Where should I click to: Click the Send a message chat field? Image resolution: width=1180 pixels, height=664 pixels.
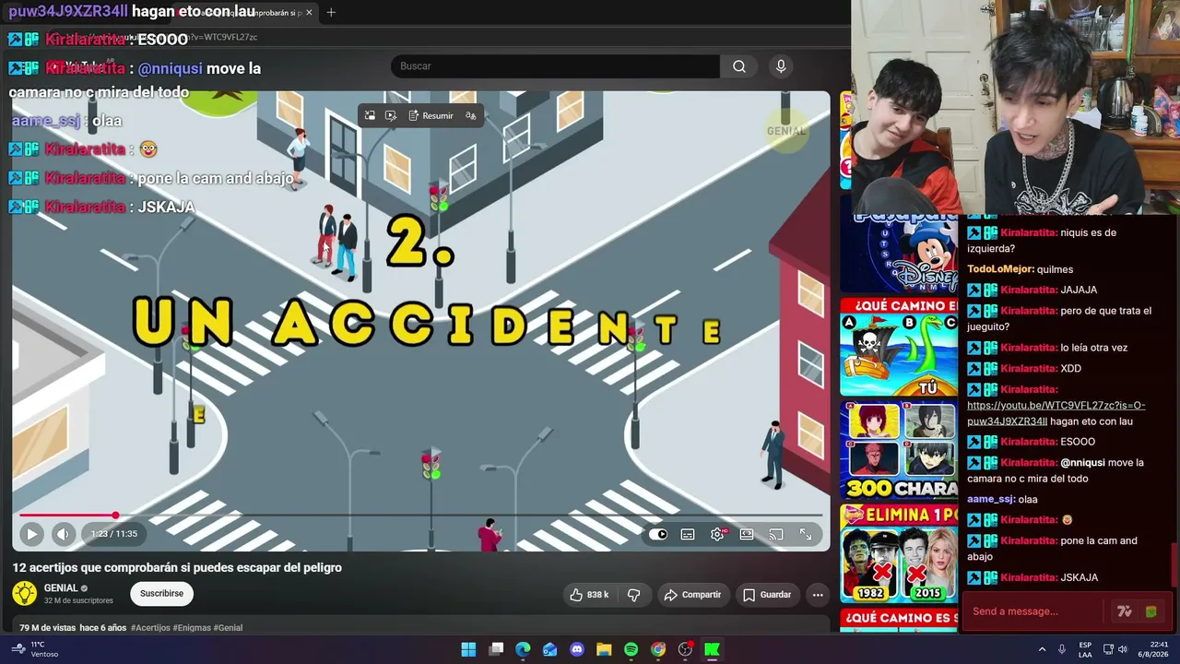coord(1034,611)
